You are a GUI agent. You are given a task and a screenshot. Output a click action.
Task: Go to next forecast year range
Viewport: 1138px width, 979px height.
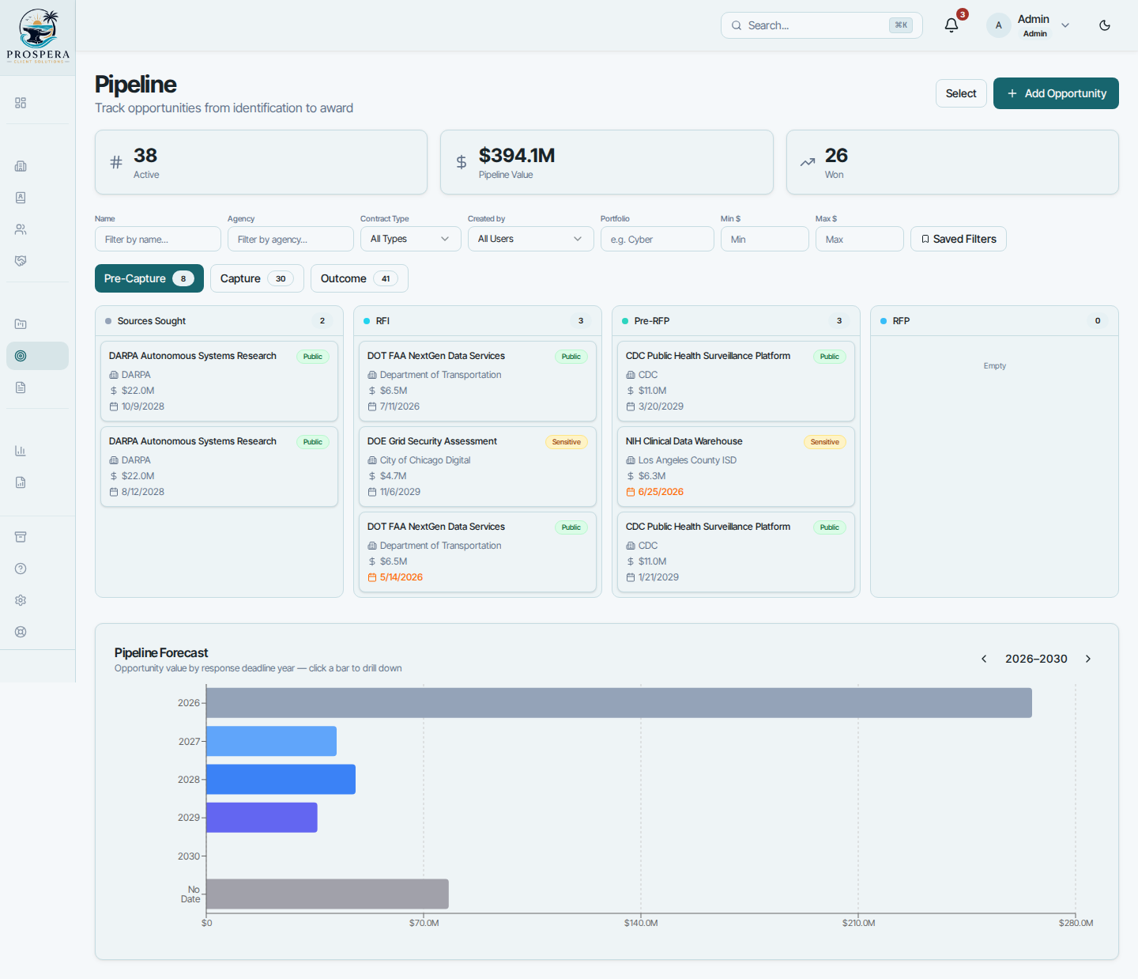pos(1088,659)
